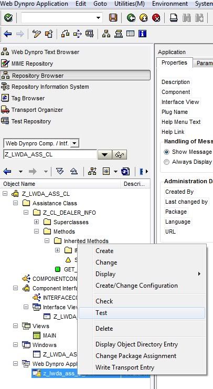The height and width of the screenshot is (389, 213).
Task: Click the red Cancel icon
Action: (x=156, y=18)
